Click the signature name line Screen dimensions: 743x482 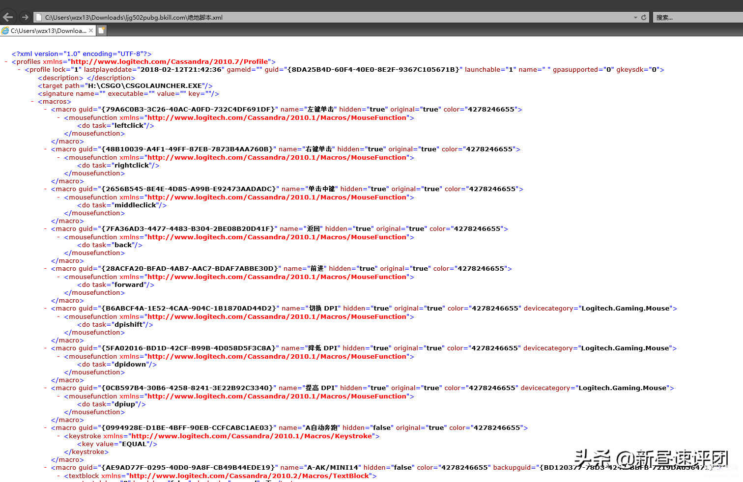[128, 94]
